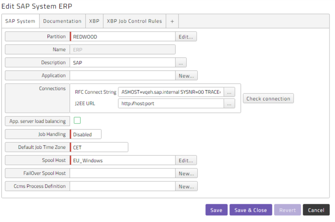Click the RFC Connect String label
The height and width of the screenshot is (222, 335).
coord(95,92)
